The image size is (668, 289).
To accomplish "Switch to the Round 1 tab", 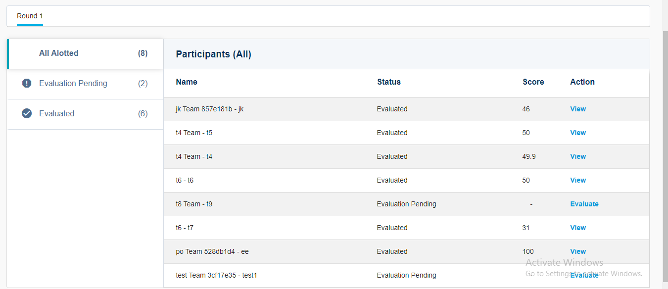I will click(x=30, y=16).
